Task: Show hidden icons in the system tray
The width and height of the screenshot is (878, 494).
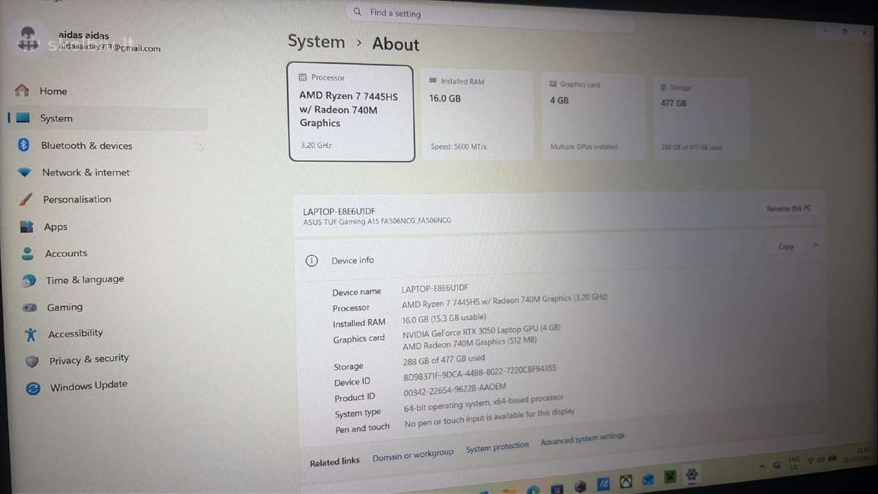Action: [762, 466]
